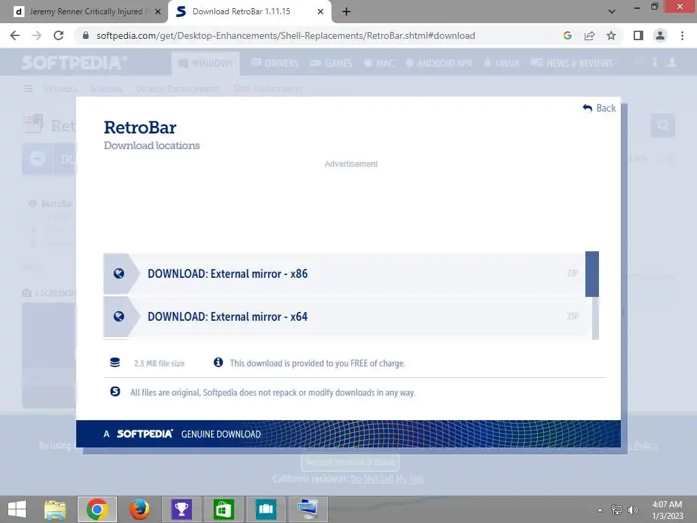Share this page via share icon
Screen dimensions: 697x523
[x=589, y=35]
